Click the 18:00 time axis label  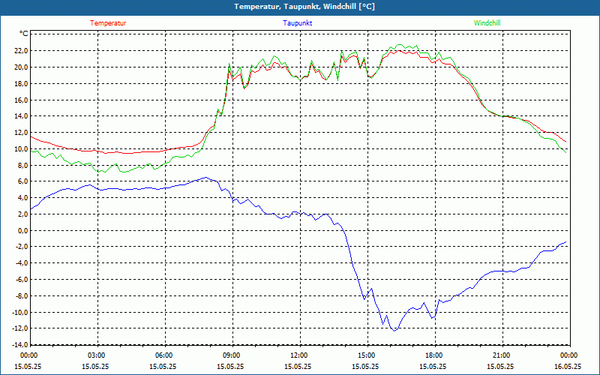[433, 355]
